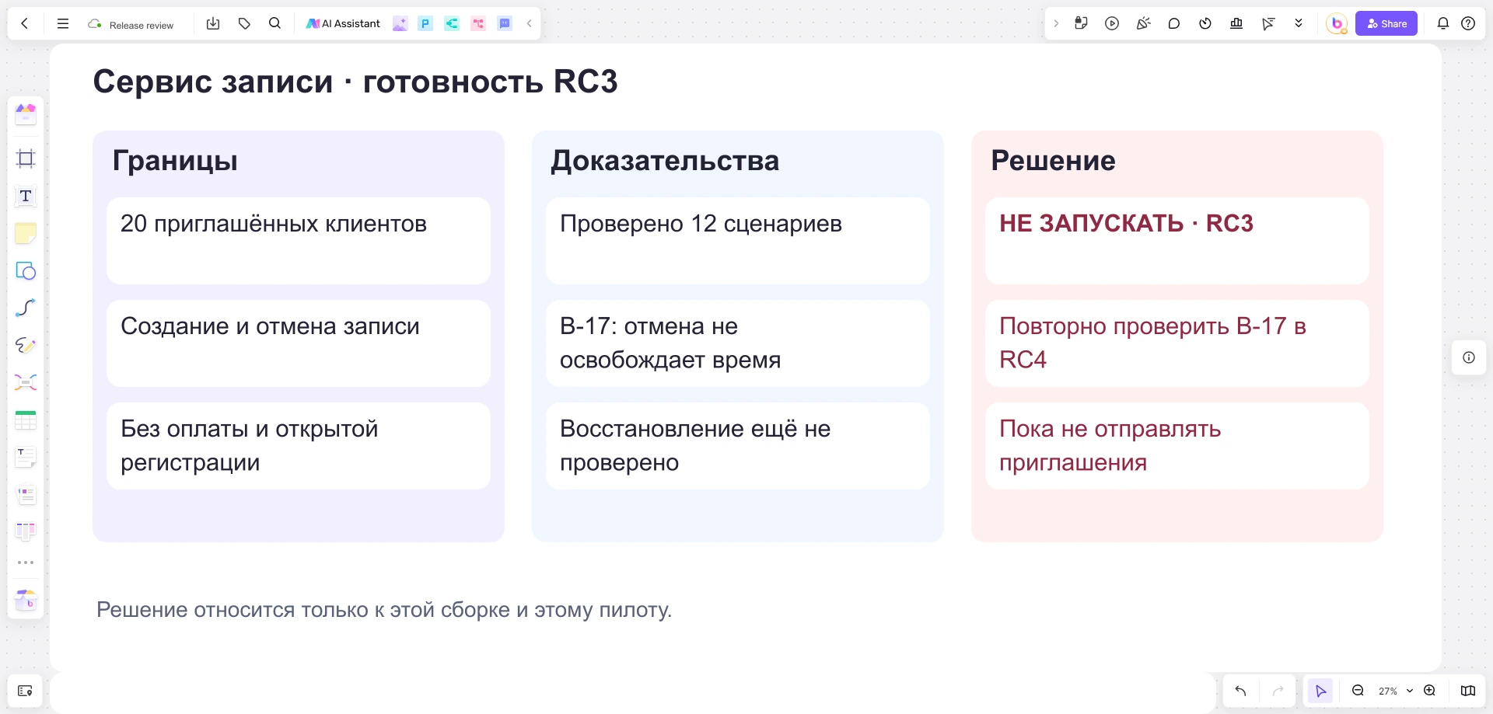Expand more tools double chevron

pos(1299,23)
